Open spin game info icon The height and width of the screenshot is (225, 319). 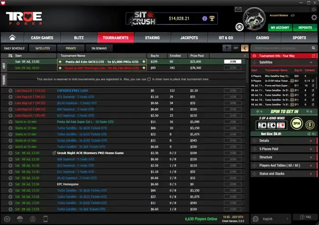(309, 134)
